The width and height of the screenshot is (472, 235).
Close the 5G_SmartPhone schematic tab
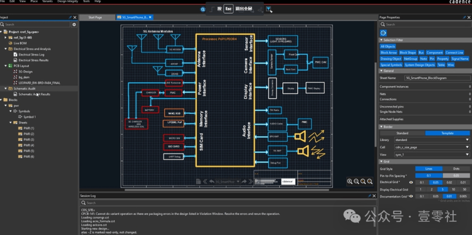coord(151,17)
